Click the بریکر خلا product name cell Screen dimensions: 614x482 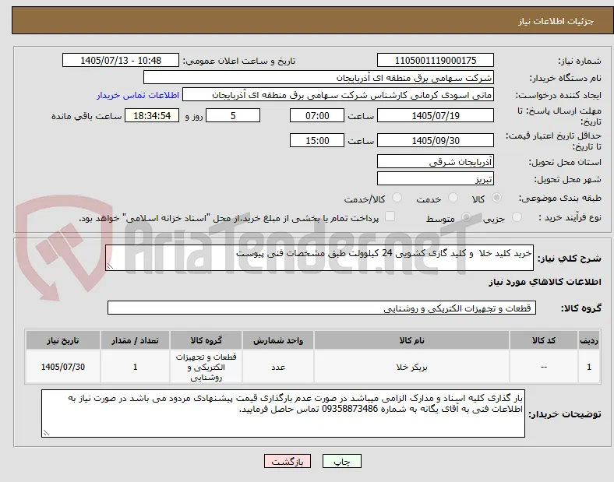[x=411, y=367]
